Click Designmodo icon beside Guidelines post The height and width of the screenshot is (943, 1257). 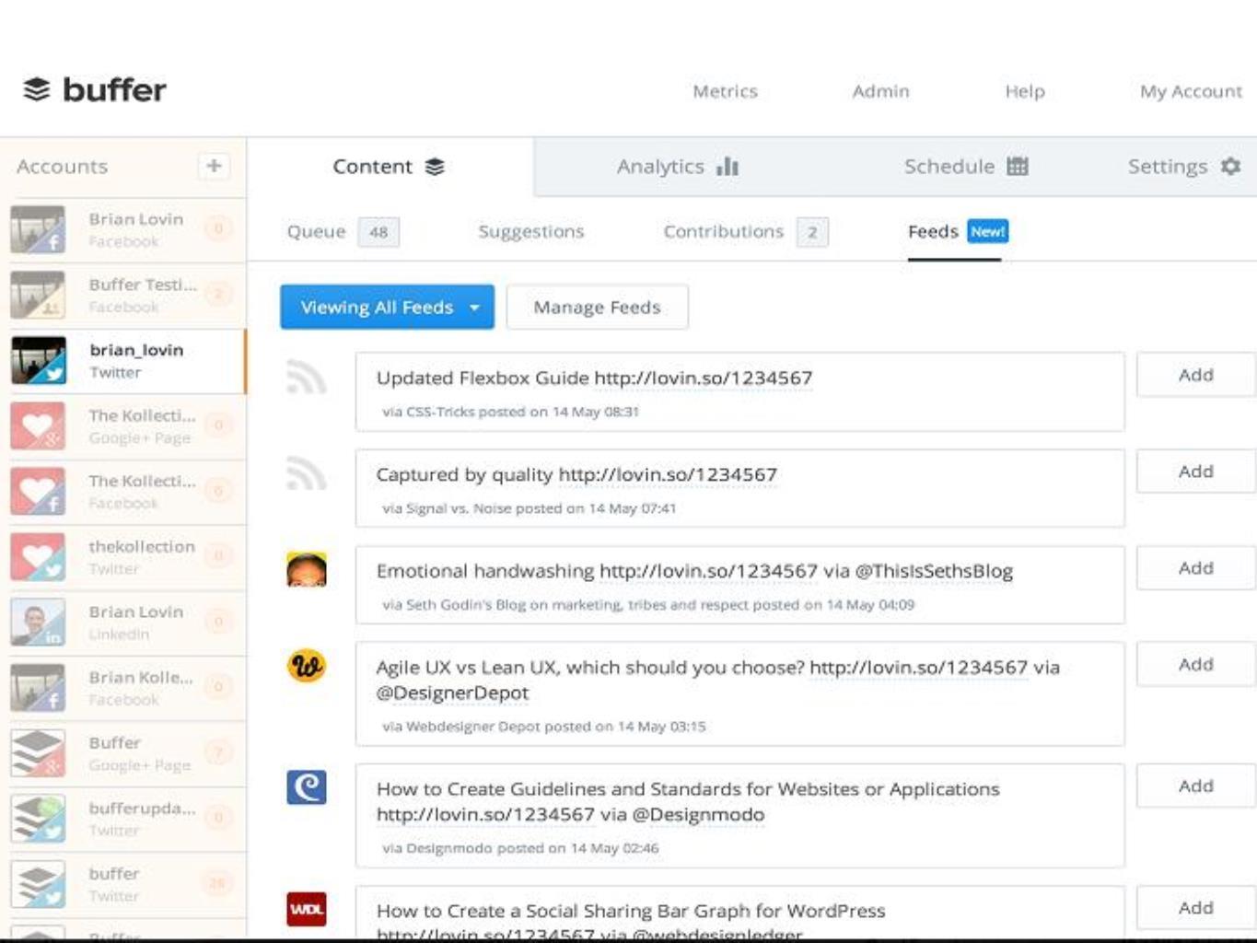tap(307, 787)
